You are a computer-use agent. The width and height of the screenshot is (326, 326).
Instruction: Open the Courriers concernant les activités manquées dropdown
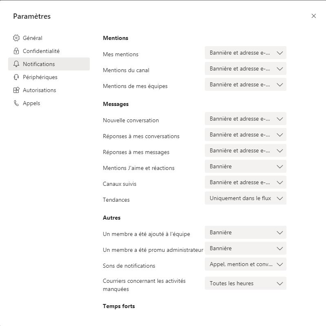(246, 283)
